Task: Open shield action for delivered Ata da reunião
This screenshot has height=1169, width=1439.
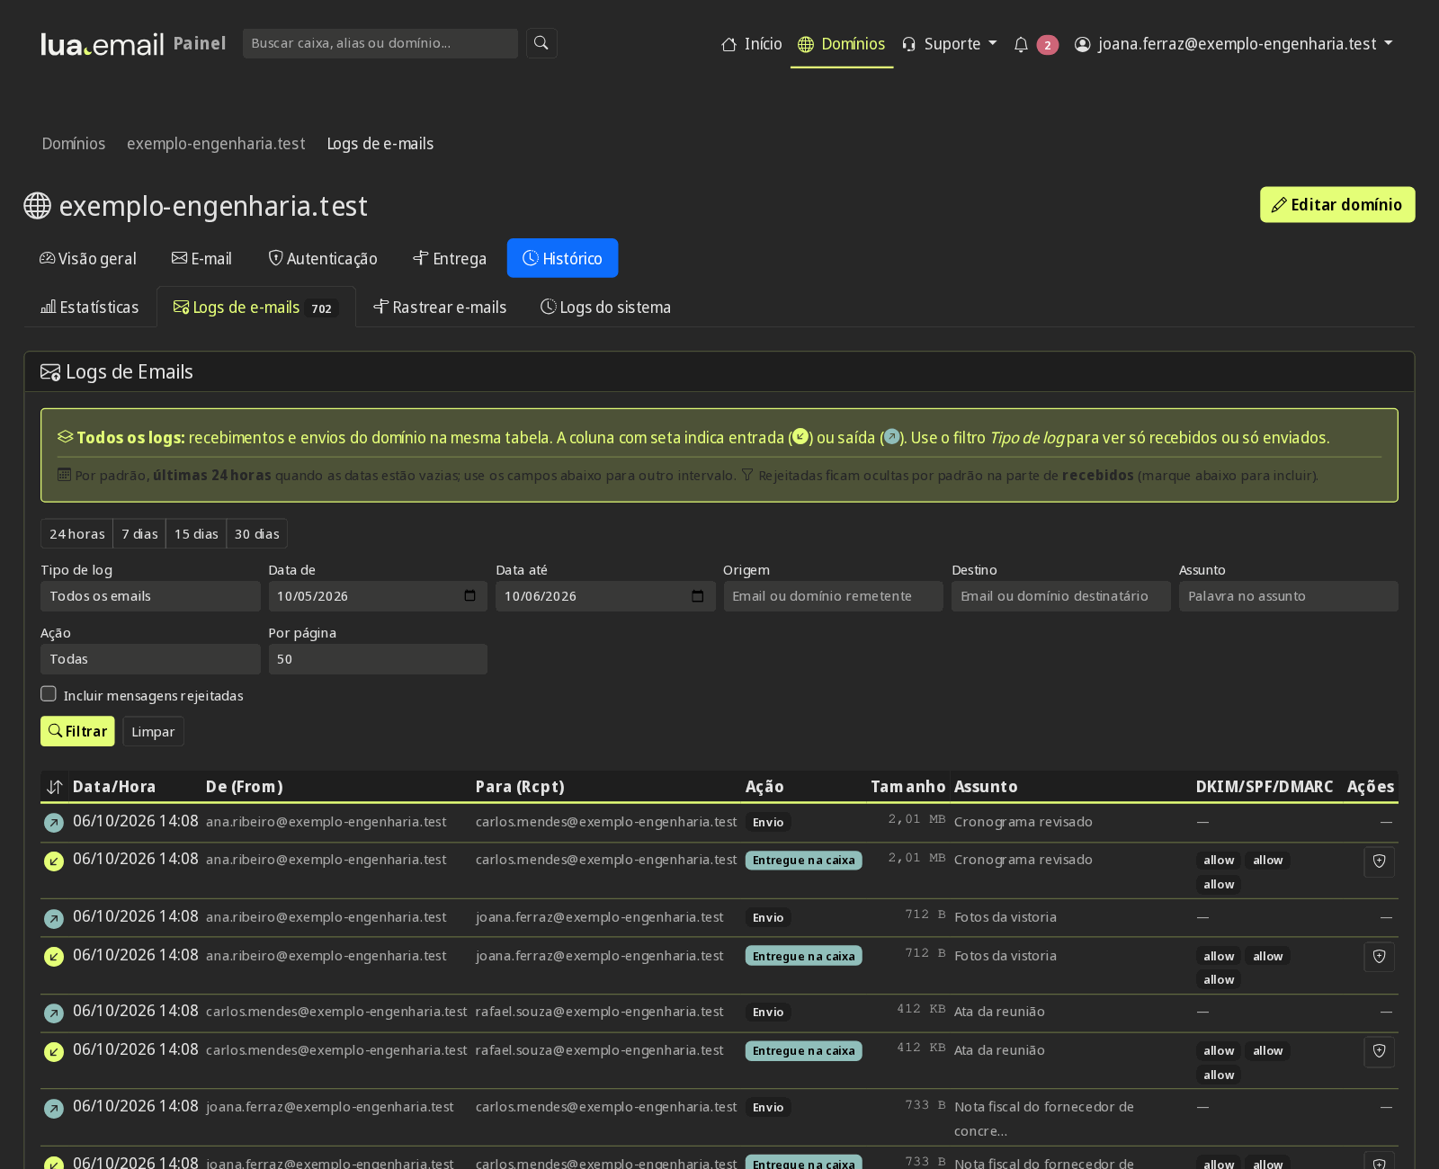Action: (1379, 1052)
